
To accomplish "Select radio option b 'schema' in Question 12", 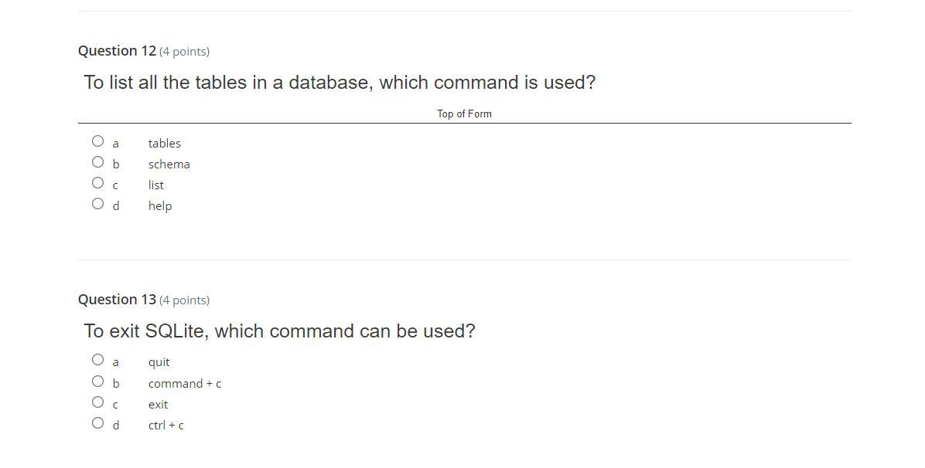I will pyautogui.click(x=97, y=162).
